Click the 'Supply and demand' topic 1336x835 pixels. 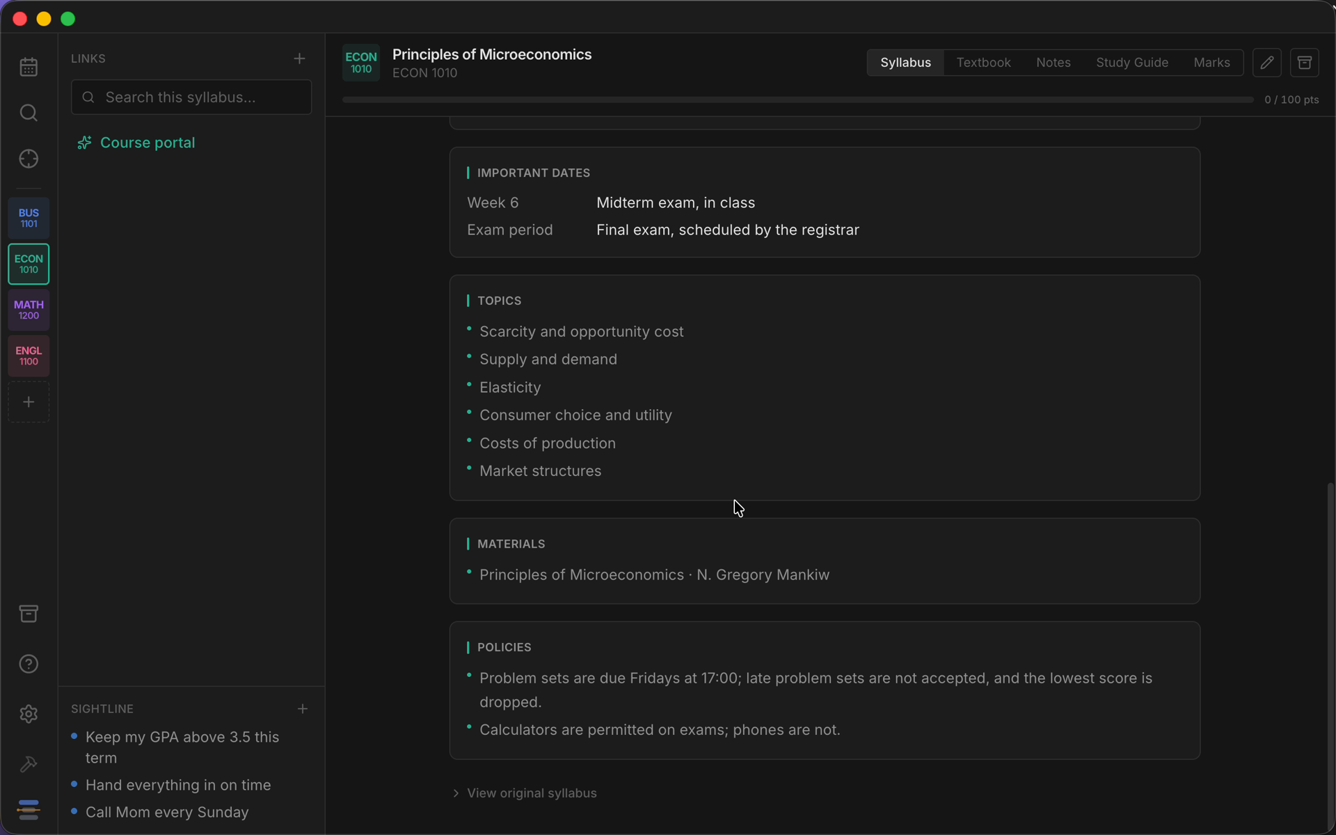(x=548, y=359)
